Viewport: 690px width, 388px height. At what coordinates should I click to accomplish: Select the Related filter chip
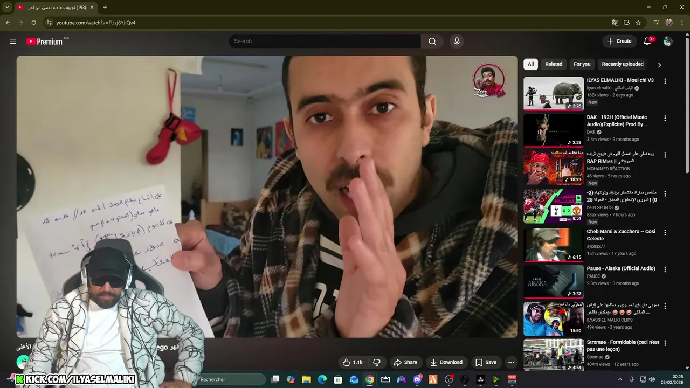point(554,64)
